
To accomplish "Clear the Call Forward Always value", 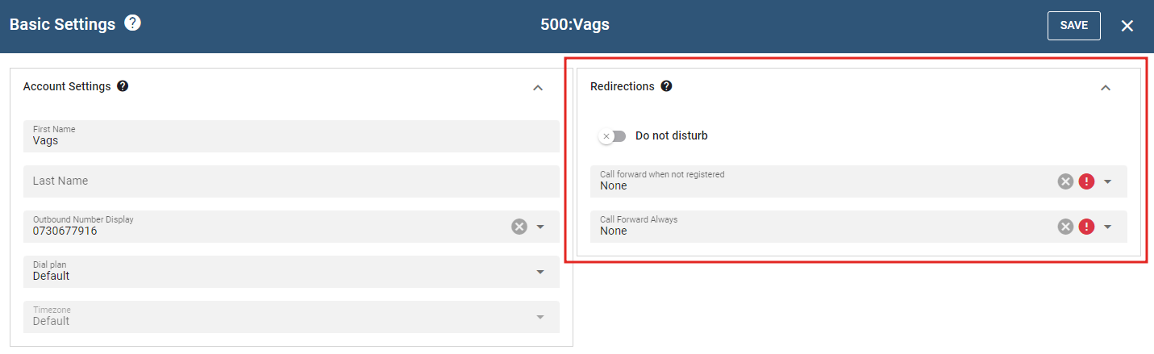I will (1065, 227).
